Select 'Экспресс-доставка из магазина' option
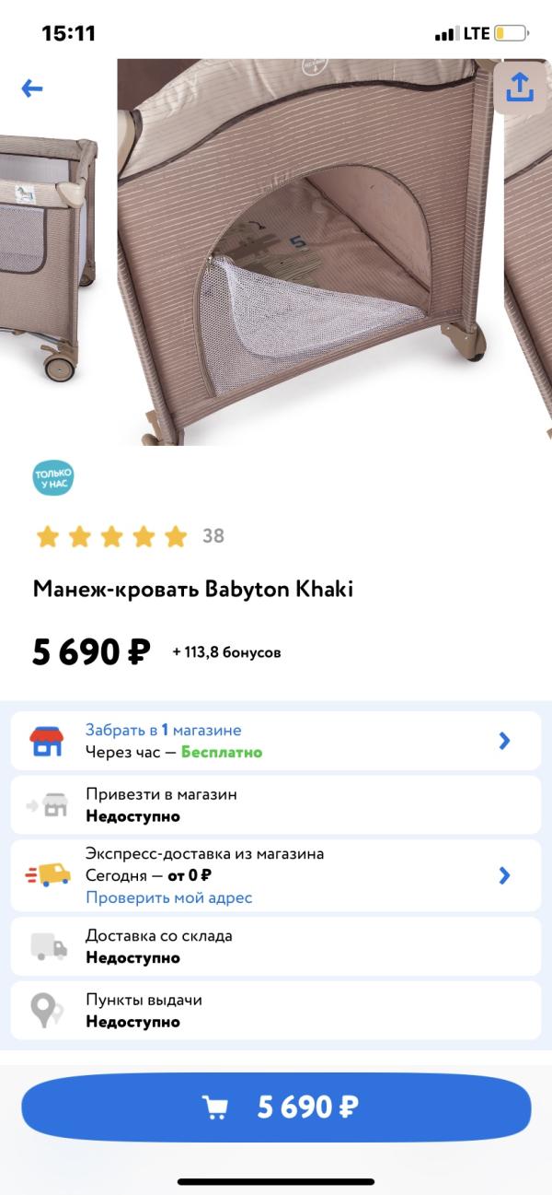552x1195 pixels. pos(276,875)
